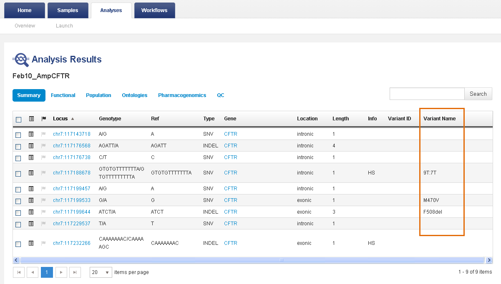Open locus link chr7:117188678

tap(72, 173)
